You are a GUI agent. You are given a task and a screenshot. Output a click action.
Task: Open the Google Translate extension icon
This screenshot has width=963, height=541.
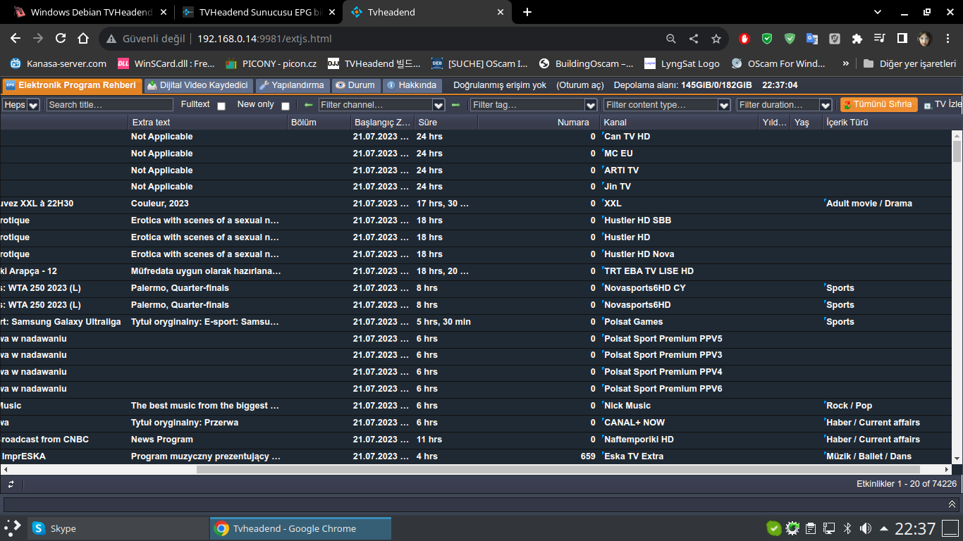pyautogui.click(x=812, y=39)
